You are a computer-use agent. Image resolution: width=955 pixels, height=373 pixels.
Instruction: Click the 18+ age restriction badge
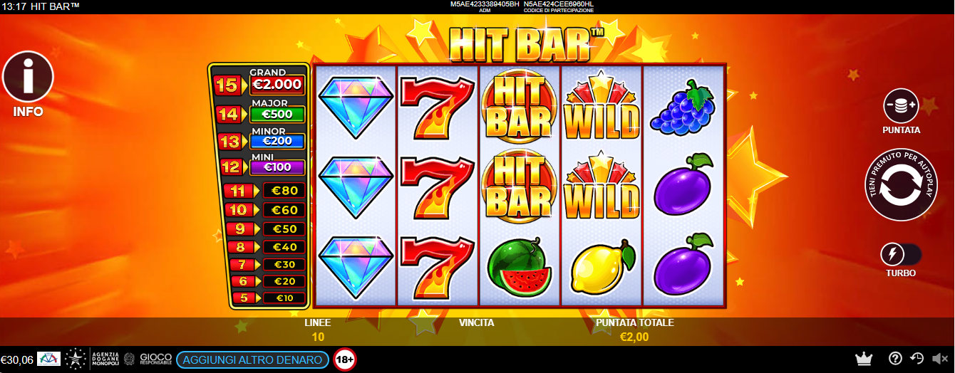click(345, 359)
